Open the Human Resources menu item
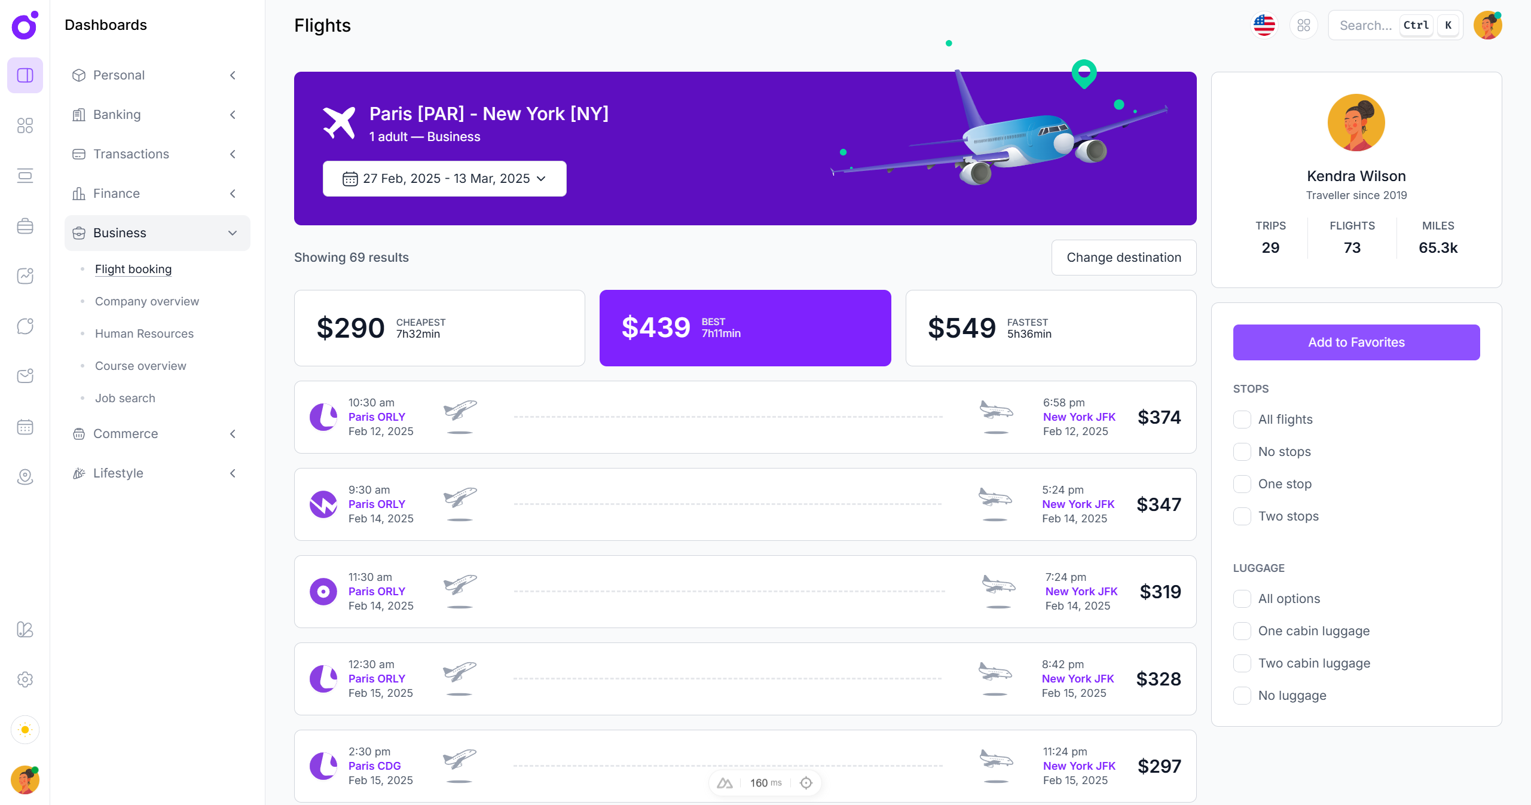Viewport: 1531px width, 805px height. point(143,333)
